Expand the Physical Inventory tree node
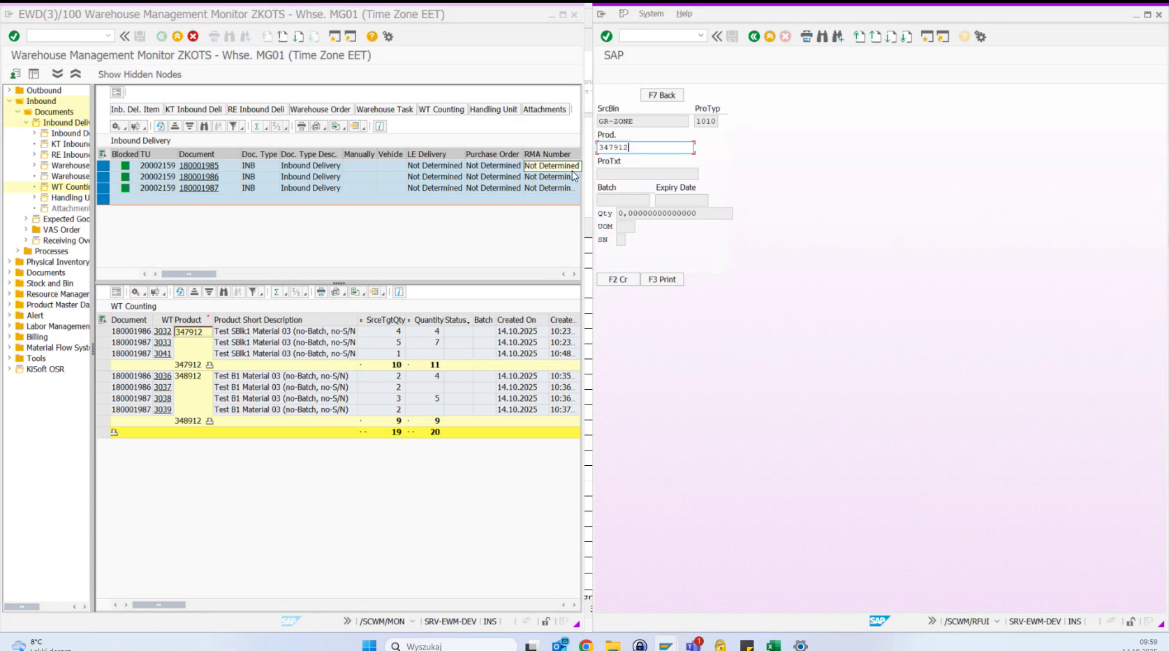 pos(8,262)
